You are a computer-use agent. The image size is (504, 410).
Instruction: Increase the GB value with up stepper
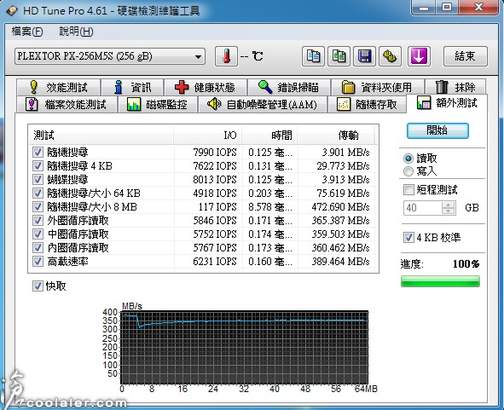coord(448,205)
